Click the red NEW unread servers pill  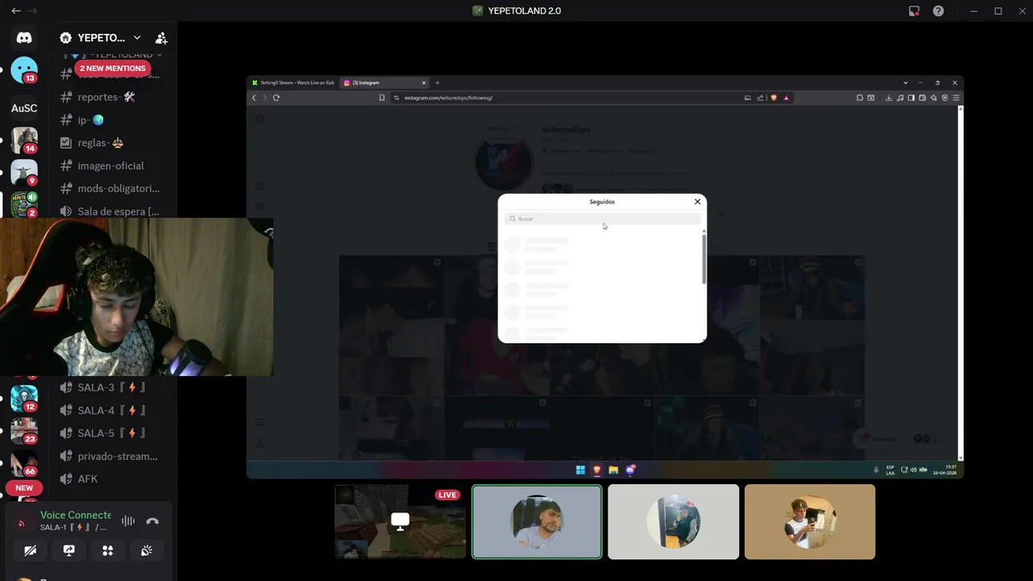coord(24,488)
